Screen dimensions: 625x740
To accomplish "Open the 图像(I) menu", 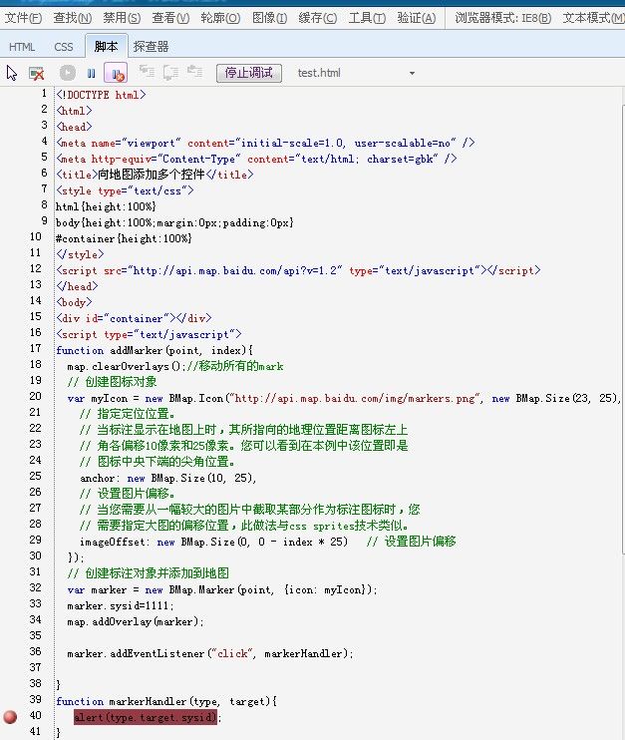I will point(269,18).
